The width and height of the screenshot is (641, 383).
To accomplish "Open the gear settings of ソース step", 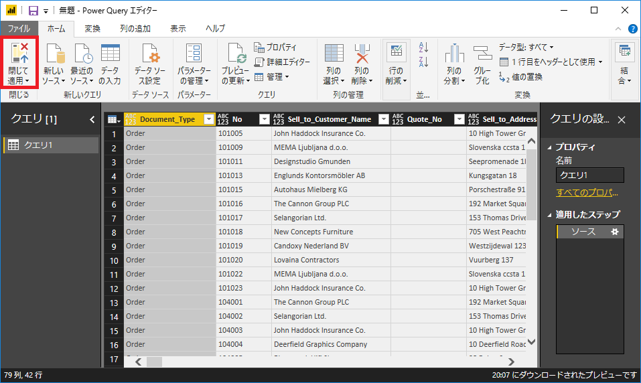I will pos(614,232).
